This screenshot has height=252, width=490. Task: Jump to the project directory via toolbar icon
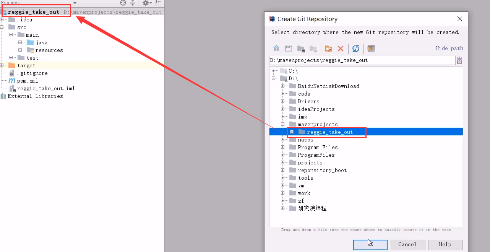pos(301,49)
